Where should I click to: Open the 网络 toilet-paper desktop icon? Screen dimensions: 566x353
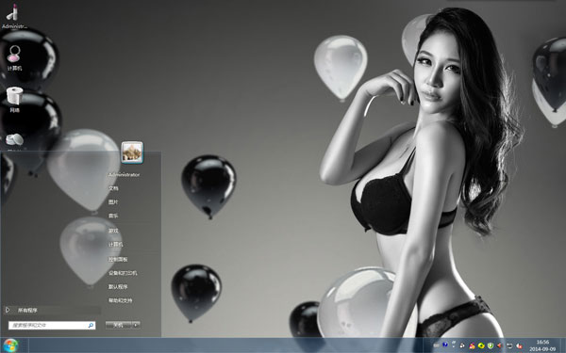click(x=14, y=100)
